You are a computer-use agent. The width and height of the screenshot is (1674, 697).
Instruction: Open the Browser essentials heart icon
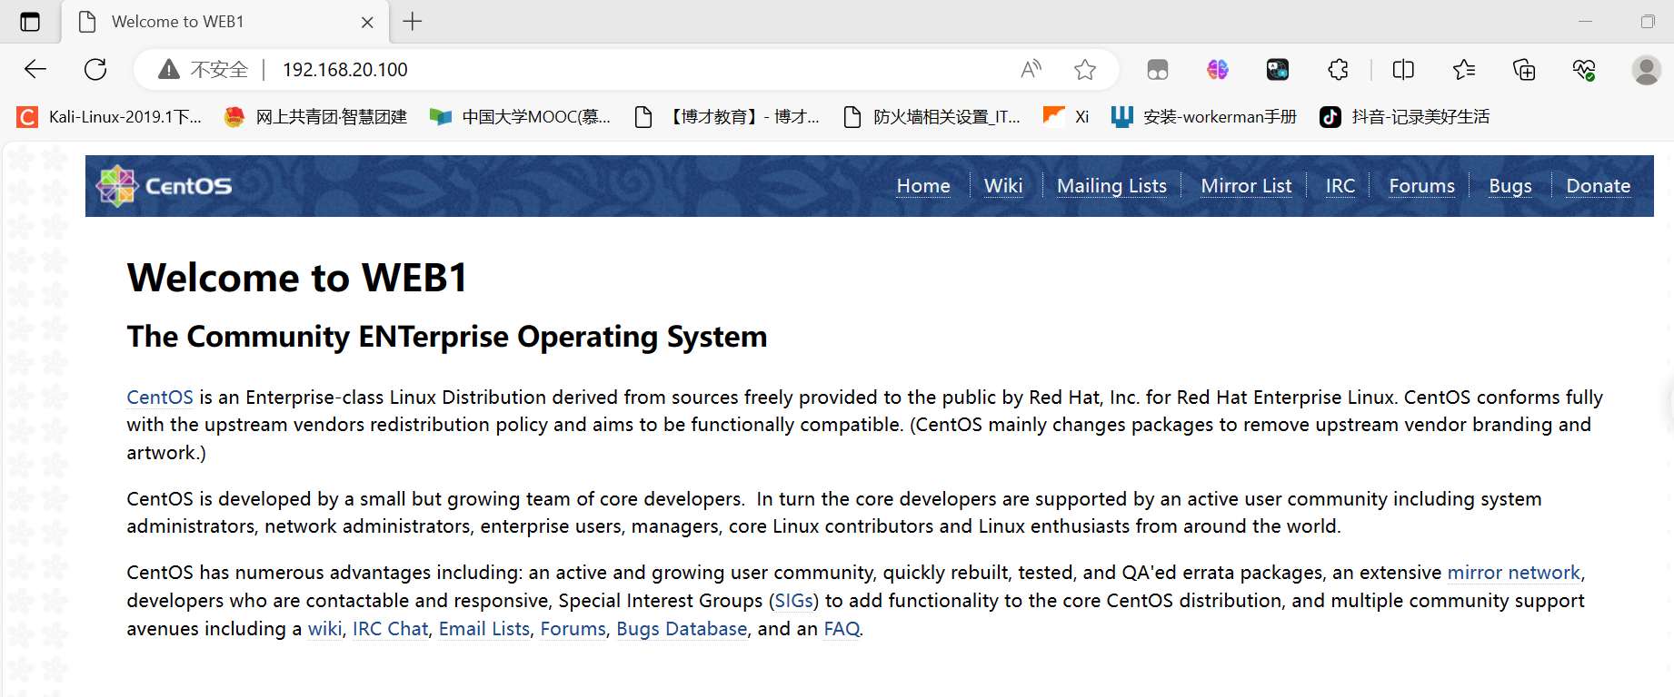(x=1584, y=70)
